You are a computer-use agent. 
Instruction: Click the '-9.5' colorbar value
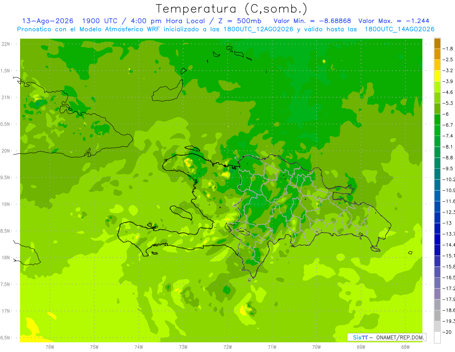coord(448,168)
